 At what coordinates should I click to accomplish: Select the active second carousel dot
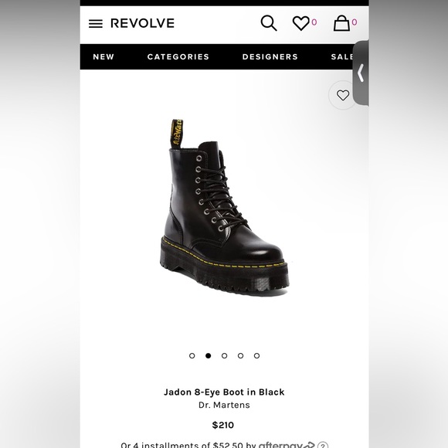[209, 356]
